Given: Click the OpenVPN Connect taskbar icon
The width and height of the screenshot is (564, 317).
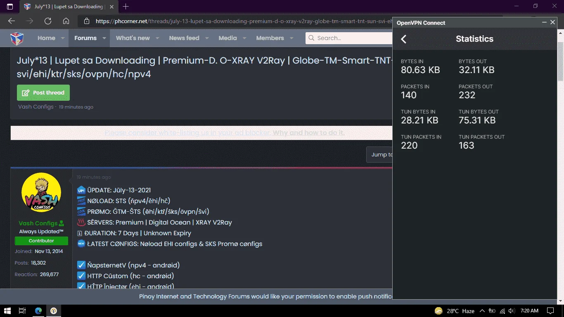Looking at the screenshot, I should pos(54,311).
